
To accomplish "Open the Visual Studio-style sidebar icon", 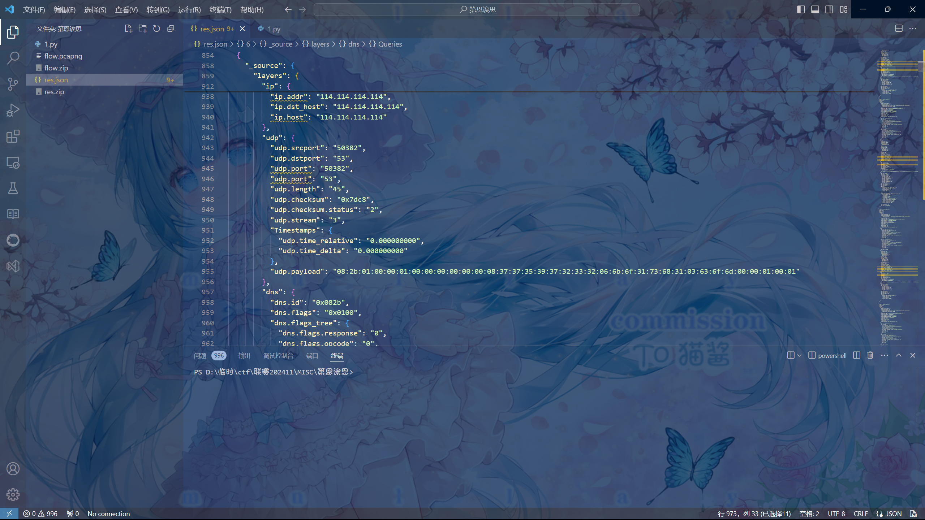I will (13, 266).
